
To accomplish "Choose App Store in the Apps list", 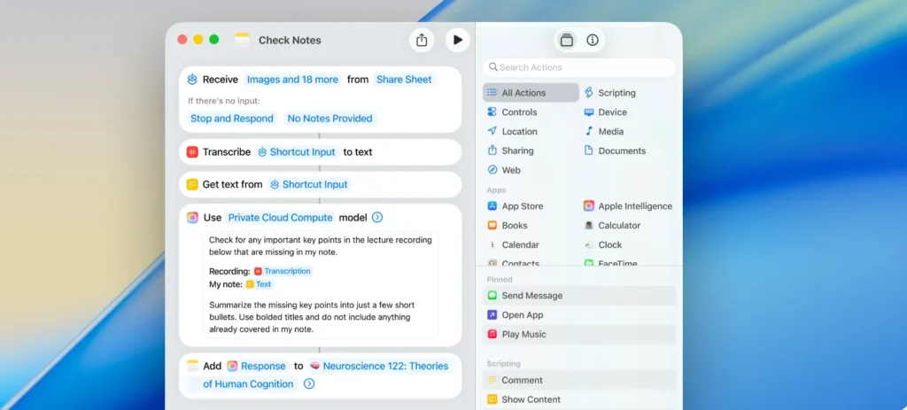I will 515,205.
